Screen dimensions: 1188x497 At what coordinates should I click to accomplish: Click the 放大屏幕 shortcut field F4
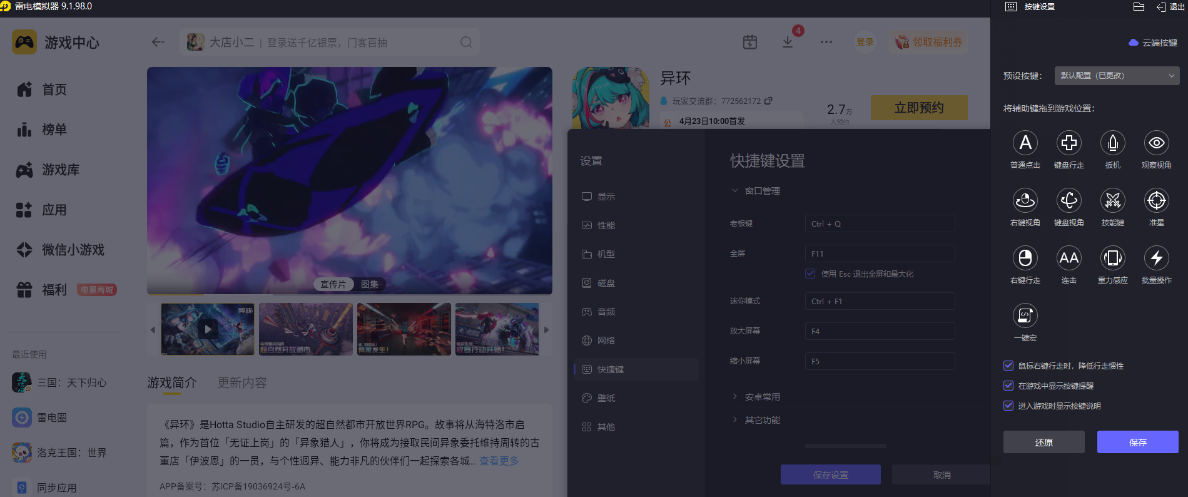tap(880, 331)
